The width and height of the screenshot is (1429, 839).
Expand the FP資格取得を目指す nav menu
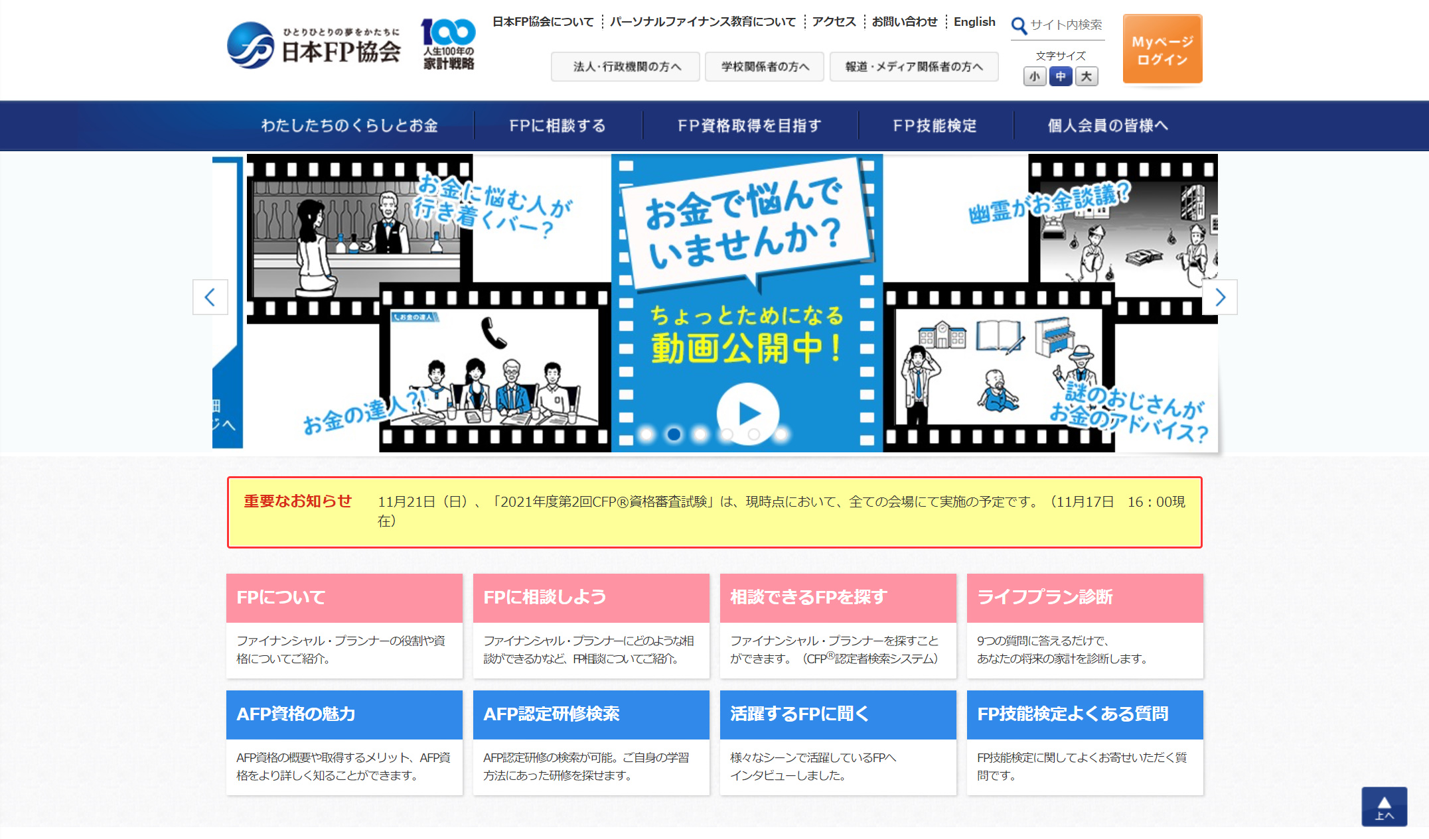pos(749,126)
